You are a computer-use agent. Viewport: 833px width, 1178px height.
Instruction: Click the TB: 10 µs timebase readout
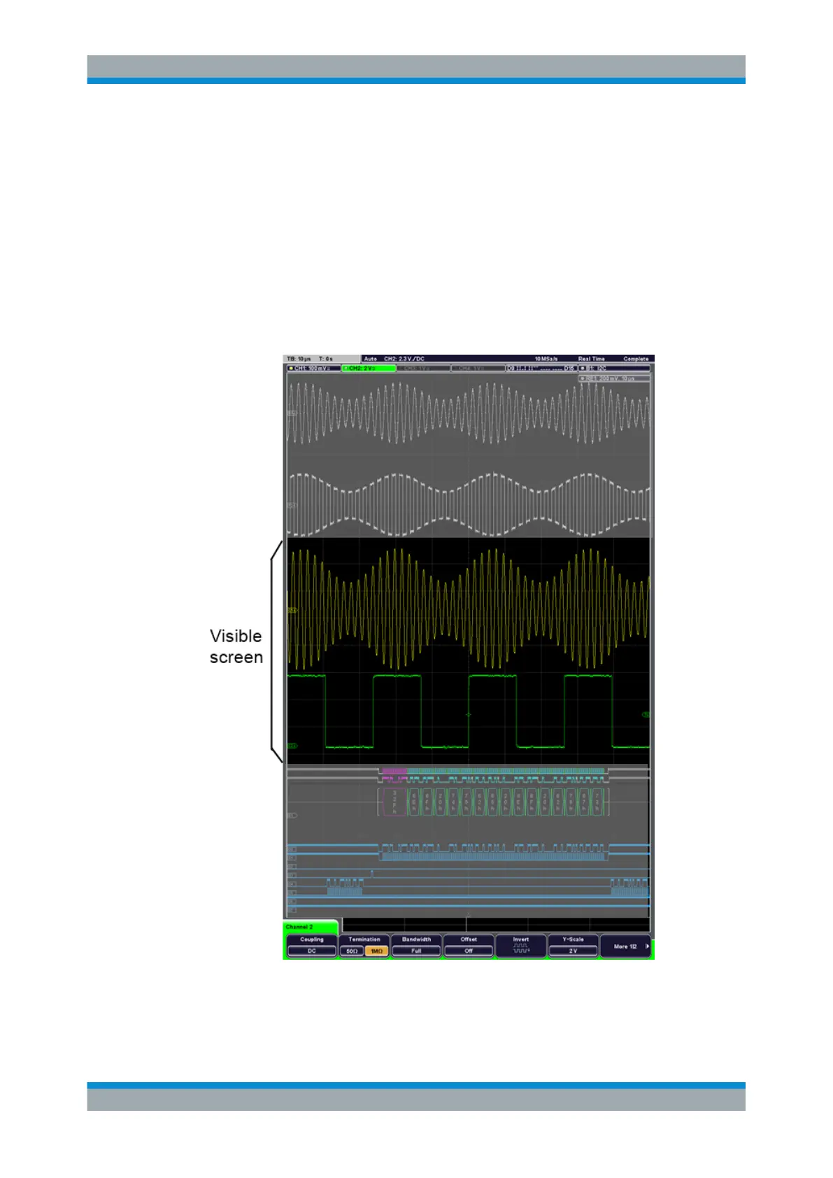pos(299,359)
